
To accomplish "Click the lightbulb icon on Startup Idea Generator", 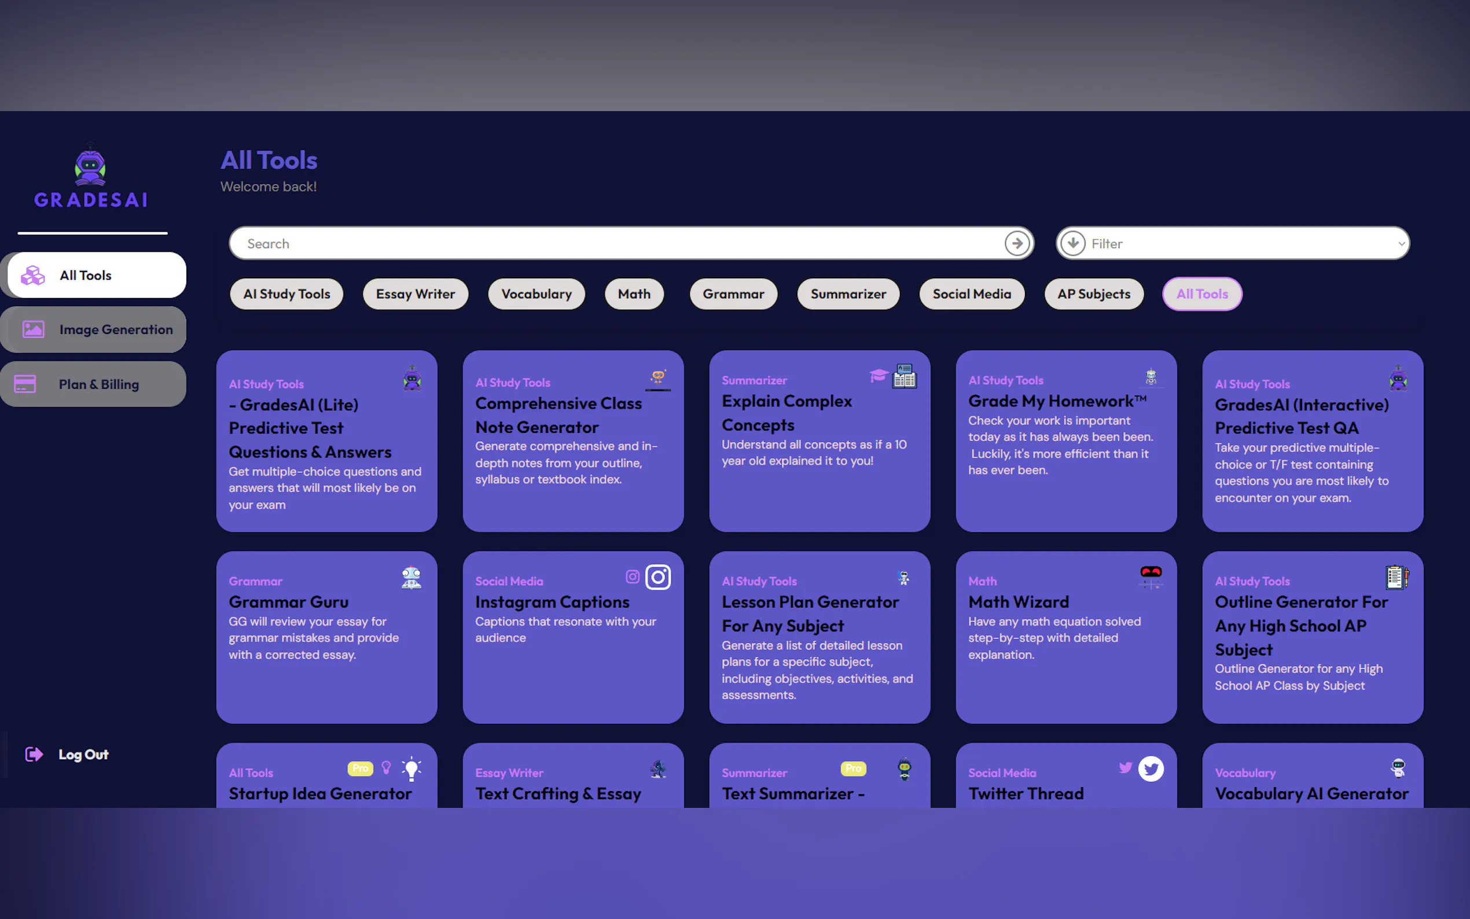I will coord(411,769).
